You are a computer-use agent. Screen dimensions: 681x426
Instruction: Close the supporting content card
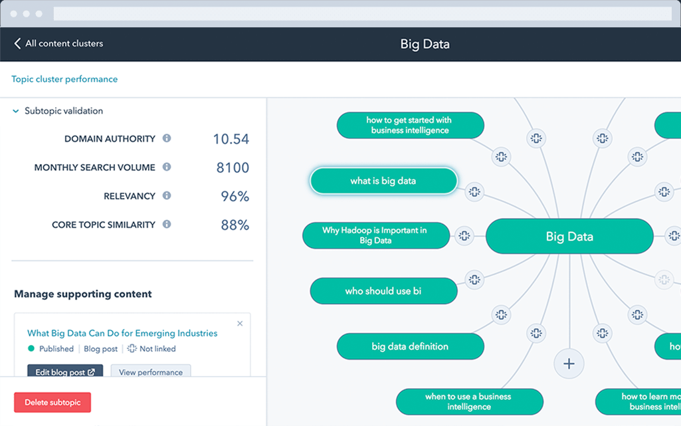(240, 324)
